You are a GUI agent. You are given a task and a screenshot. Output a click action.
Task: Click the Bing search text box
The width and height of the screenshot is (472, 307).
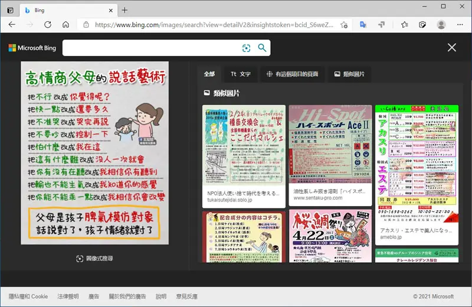[x=152, y=48]
